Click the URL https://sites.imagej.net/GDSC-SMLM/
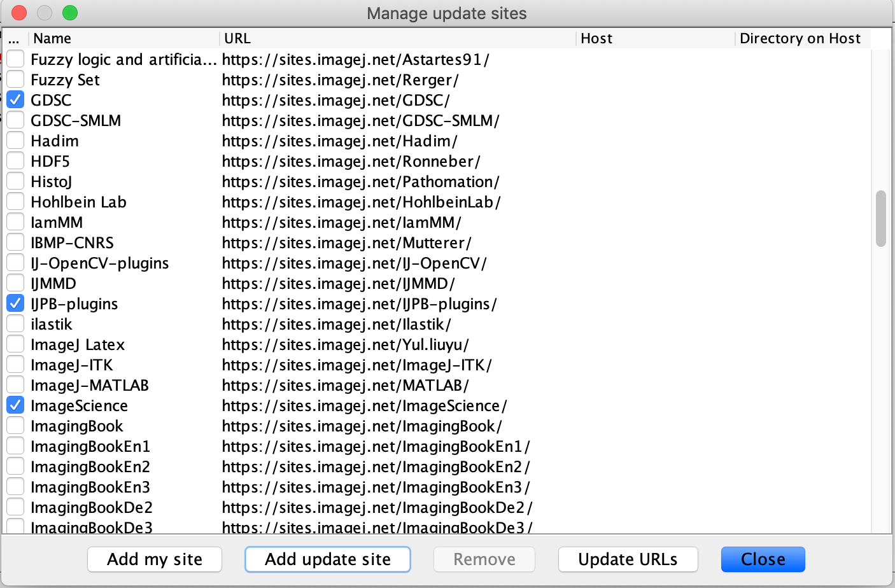 (x=361, y=120)
